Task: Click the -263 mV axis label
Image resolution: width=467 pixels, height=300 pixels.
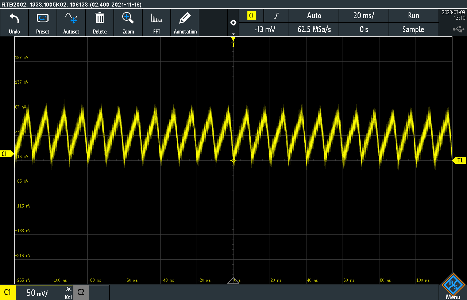Action: (x=23, y=280)
